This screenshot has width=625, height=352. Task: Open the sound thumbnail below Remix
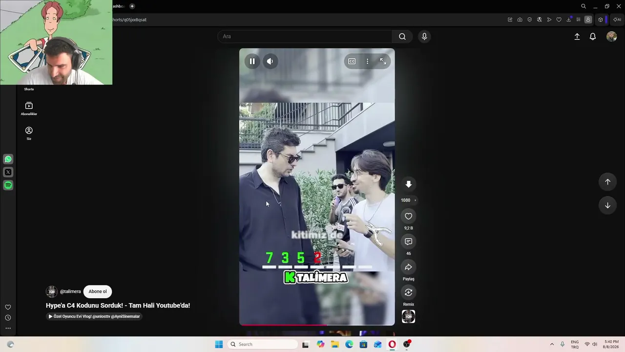408,317
